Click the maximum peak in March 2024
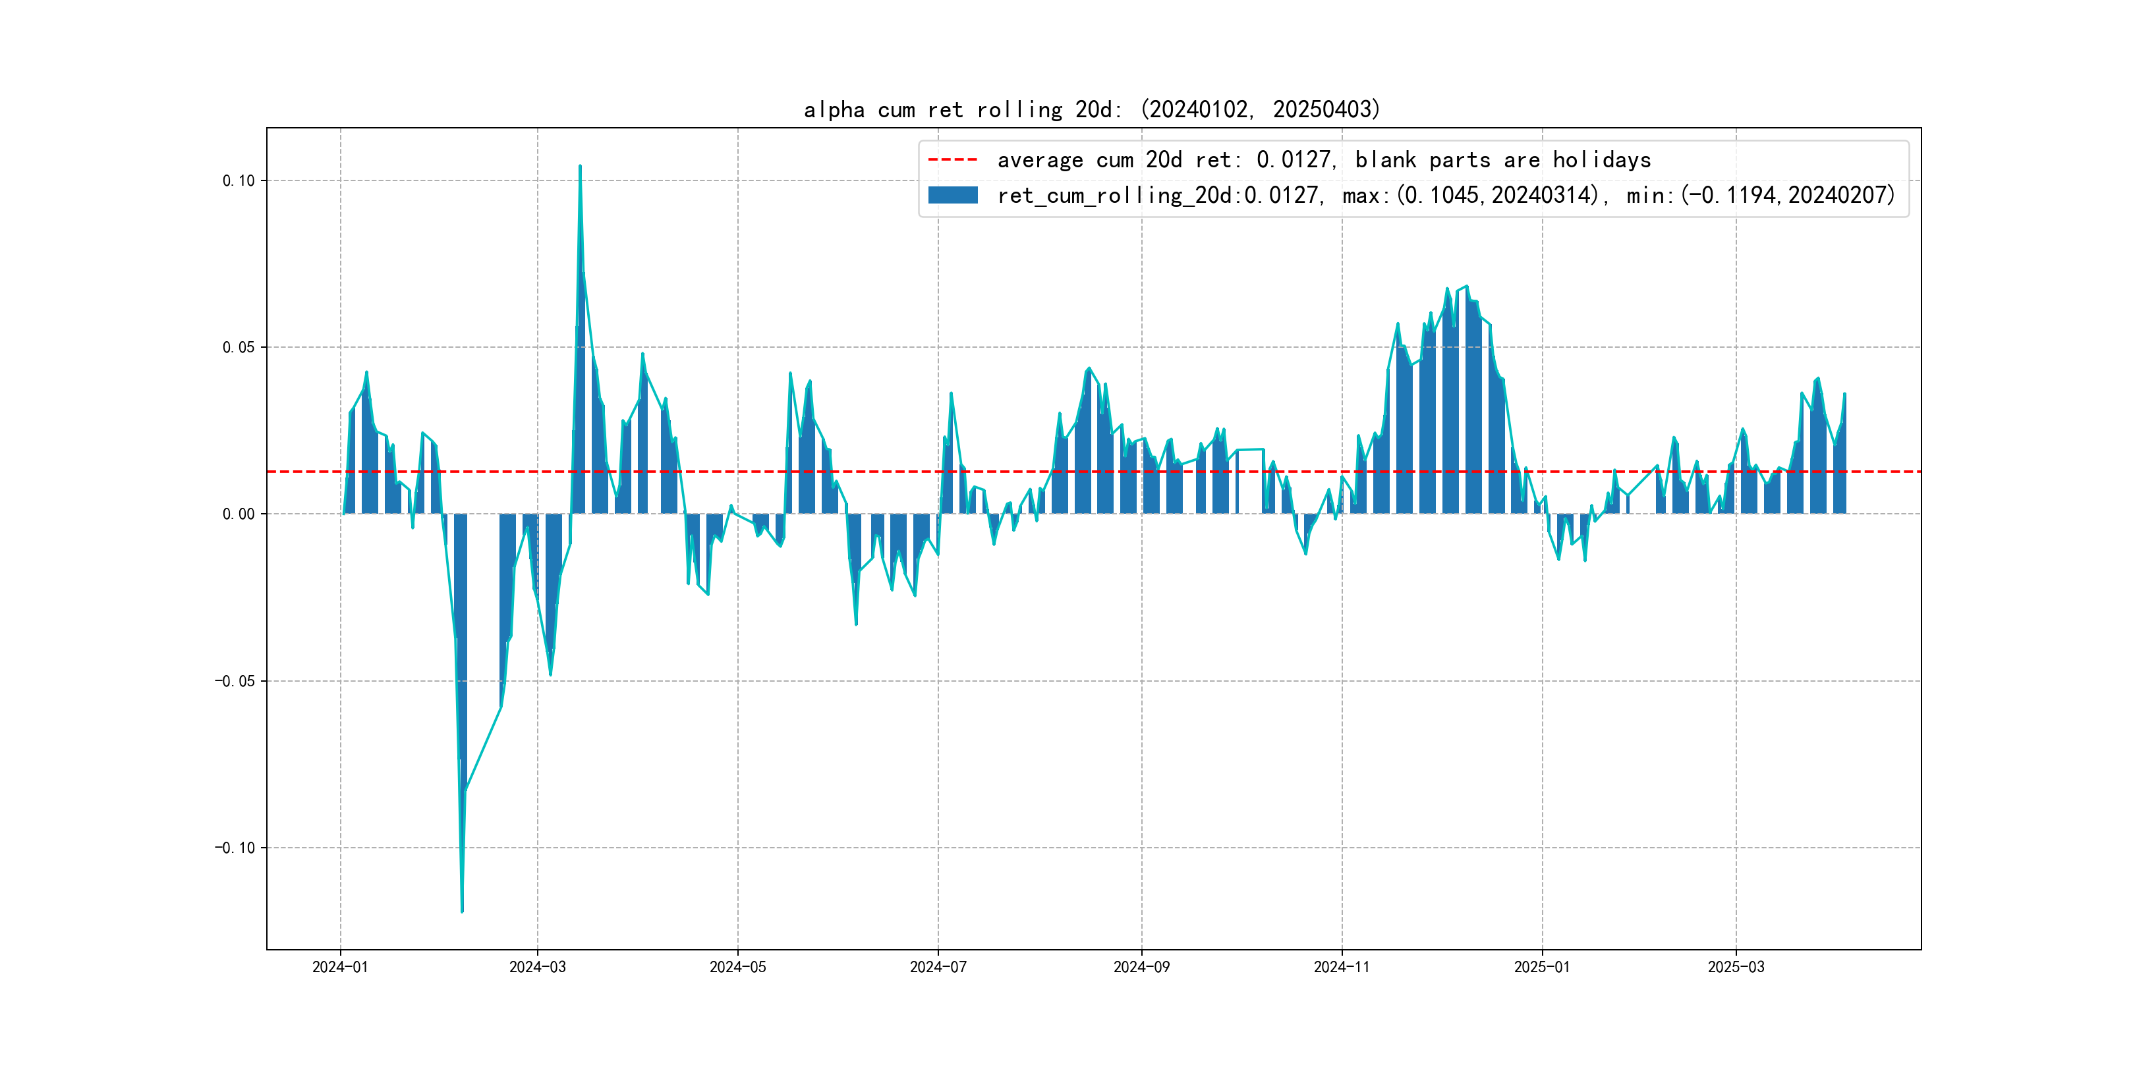Screen dimensions: 2135x1067 point(580,167)
